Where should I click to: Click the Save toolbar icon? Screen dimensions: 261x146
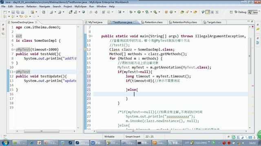click(13, 12)
